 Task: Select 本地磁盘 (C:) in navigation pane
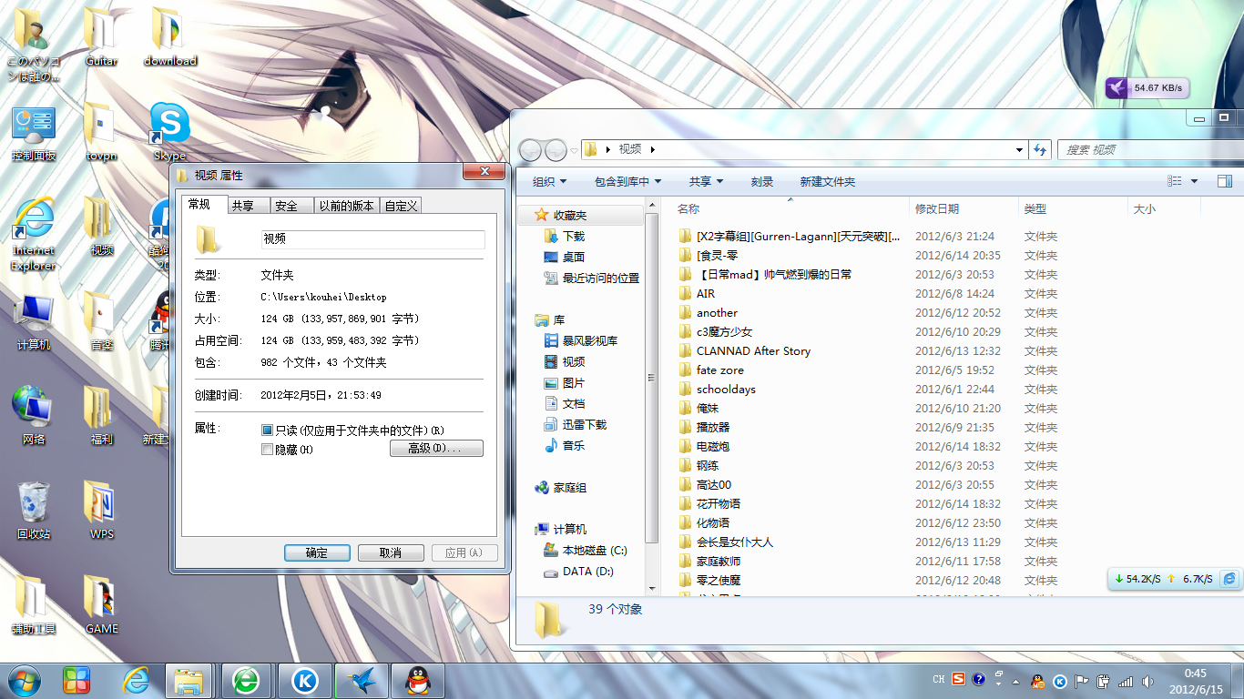(x=585, y=550)
